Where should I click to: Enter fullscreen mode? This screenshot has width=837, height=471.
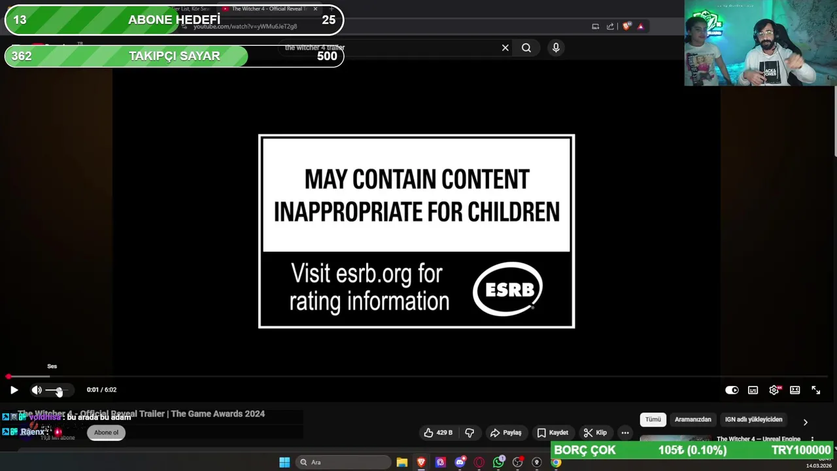pyautogui.click(x=815, y=390)
